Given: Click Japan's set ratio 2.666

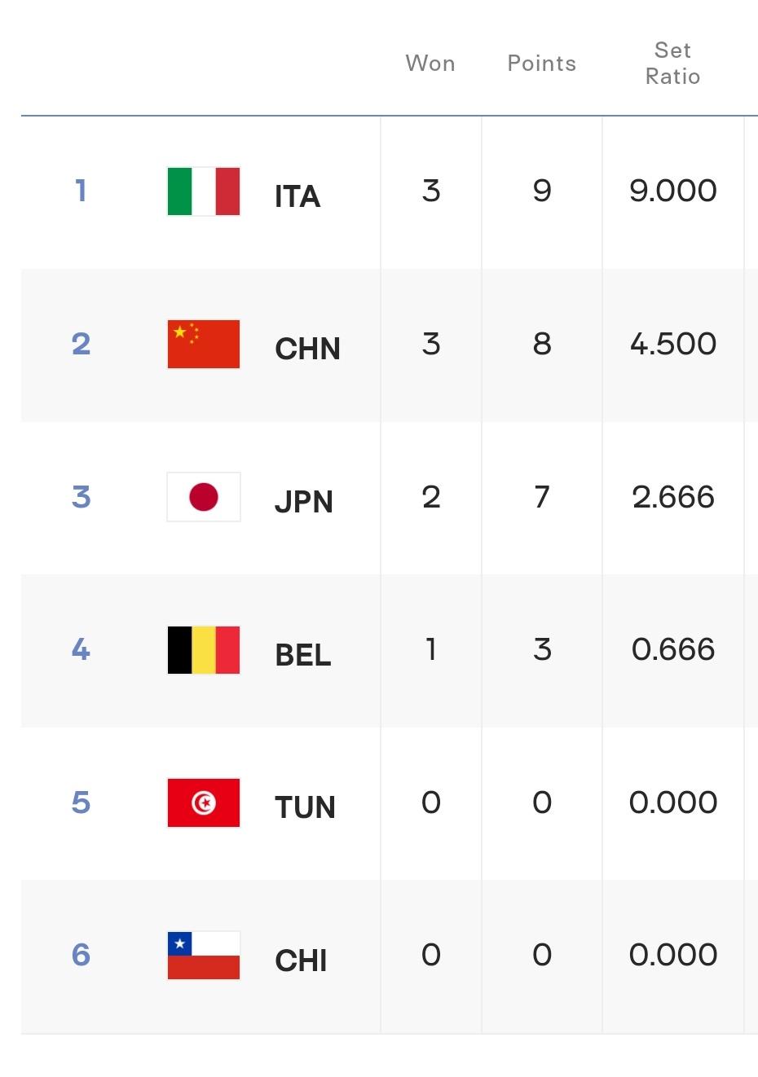Looking at the screenshot, I should coord(673,497).
